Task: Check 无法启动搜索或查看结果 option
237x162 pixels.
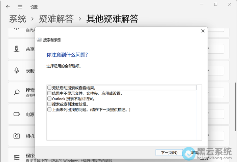Action: [x=49, y=88]
